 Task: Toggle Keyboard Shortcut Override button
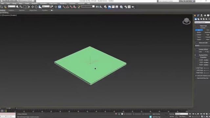[60, 7]
